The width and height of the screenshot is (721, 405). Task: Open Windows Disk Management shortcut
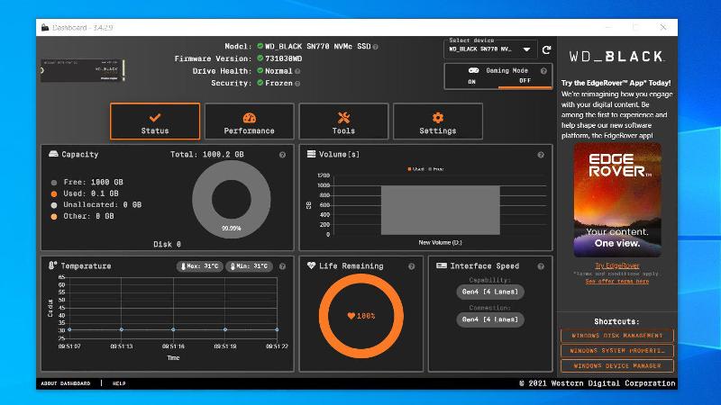click(617, 336)
